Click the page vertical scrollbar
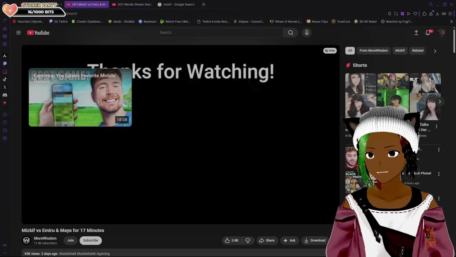Screen dimensions: 456x257 (454, 41)
